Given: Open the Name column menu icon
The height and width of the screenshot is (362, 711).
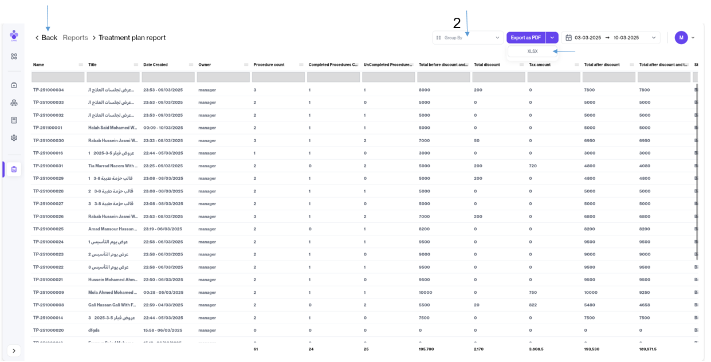Looking at the screenshot, I should [x=81, y=65].
